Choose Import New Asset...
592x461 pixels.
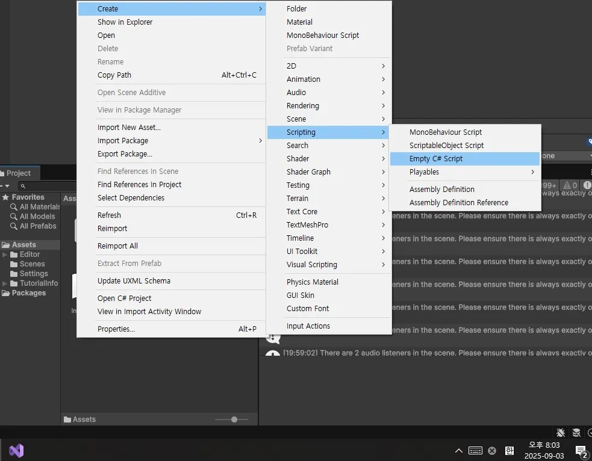click(172, 128)
